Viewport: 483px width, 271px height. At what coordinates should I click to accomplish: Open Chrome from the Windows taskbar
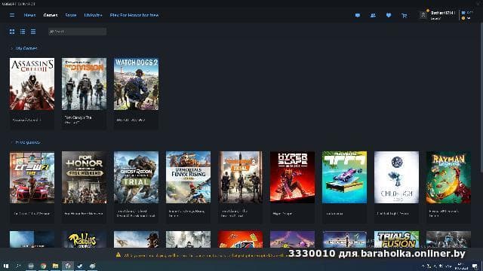43,266
